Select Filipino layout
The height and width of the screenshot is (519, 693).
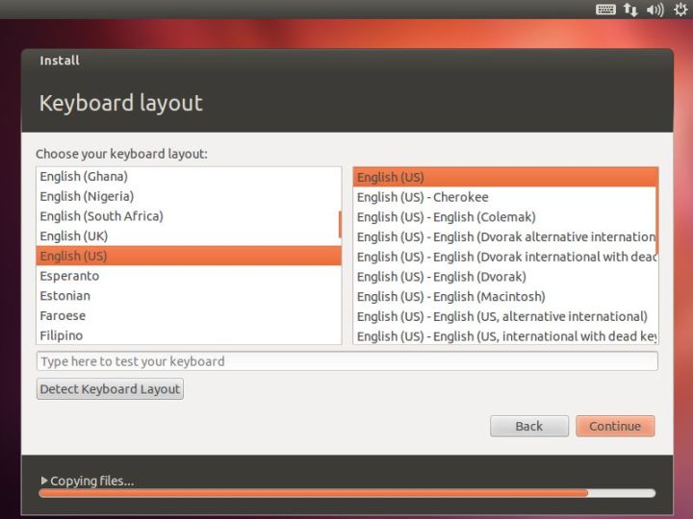pyautogui.click(x=189, y=335)
